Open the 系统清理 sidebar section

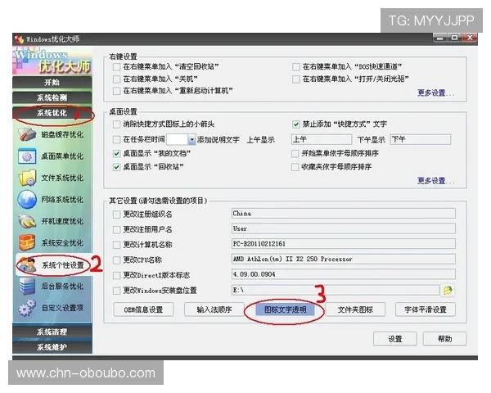pos(52,332)
